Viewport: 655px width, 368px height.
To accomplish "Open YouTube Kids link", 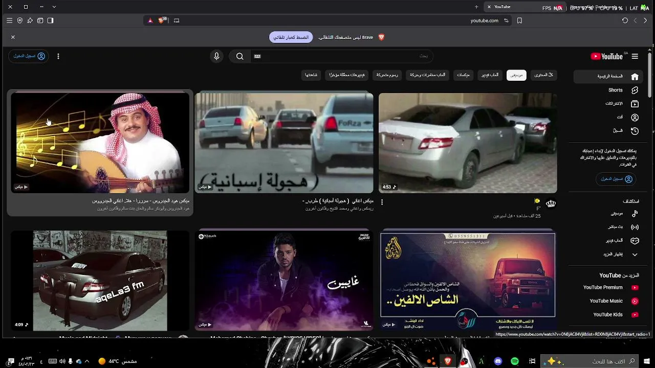I will click(608, 315).
